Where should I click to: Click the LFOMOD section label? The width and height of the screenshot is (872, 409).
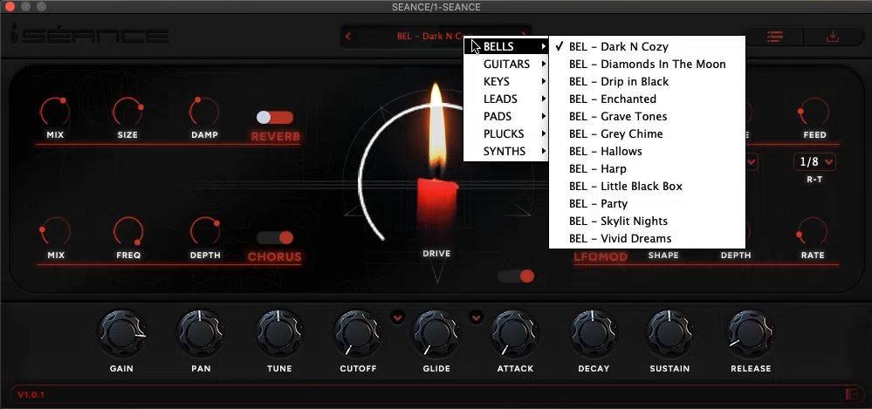pos(601,256)
